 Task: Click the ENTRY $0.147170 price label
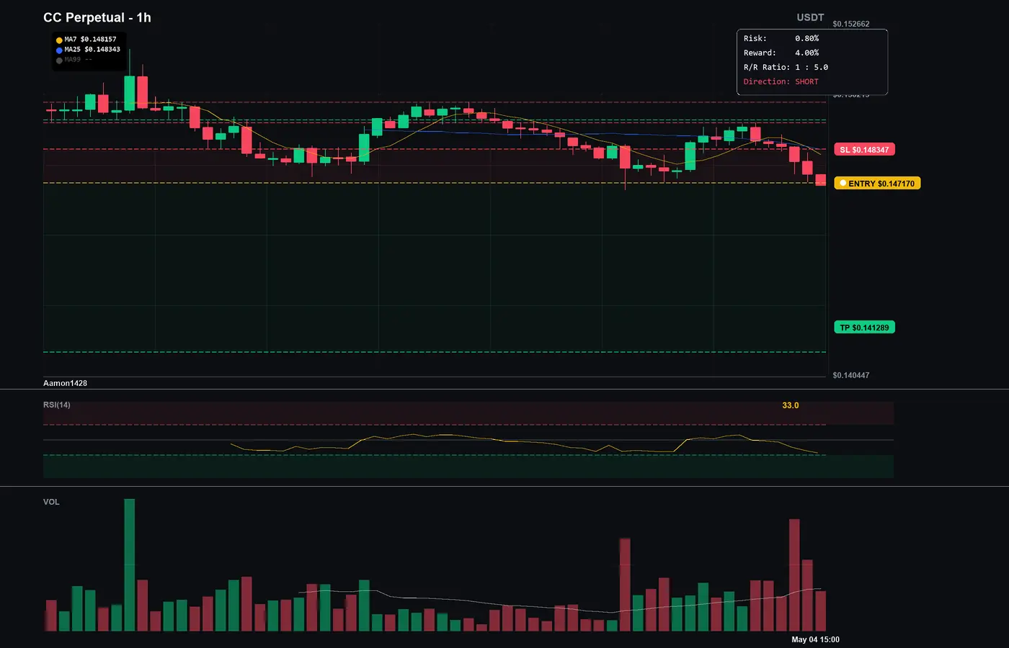click(877, 184)
